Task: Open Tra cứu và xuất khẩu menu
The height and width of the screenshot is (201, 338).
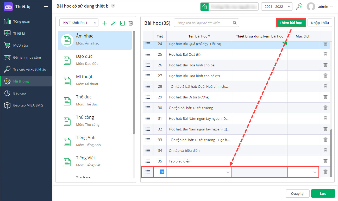Action: click(x=26, y=69)
